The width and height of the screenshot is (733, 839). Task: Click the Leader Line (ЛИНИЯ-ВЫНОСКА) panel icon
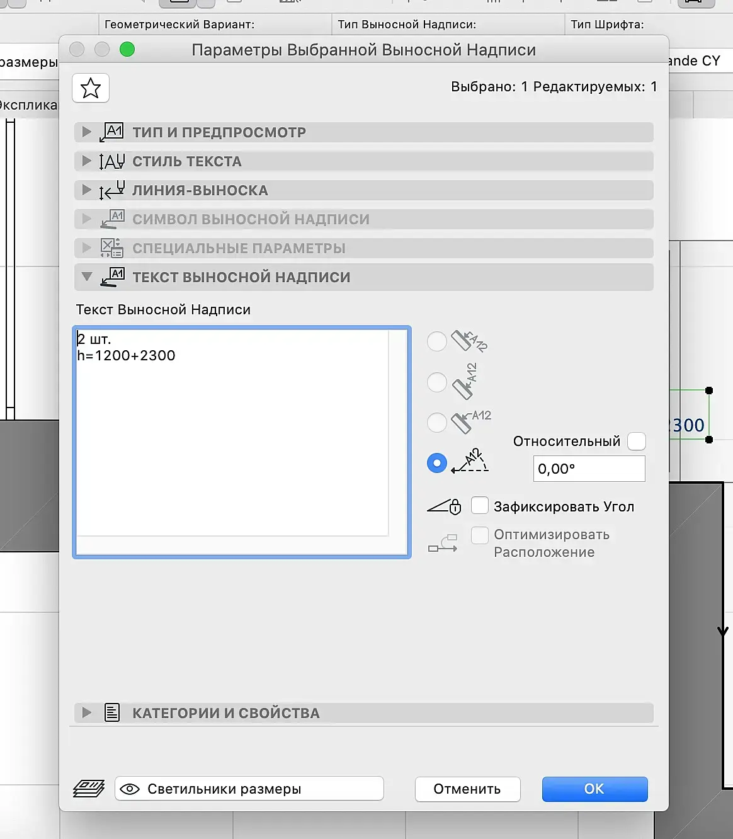pyautogui.click(x=112, y=190)
